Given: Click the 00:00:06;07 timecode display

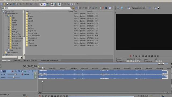Looking at the screenshot, I should click(x=30, y=66).
